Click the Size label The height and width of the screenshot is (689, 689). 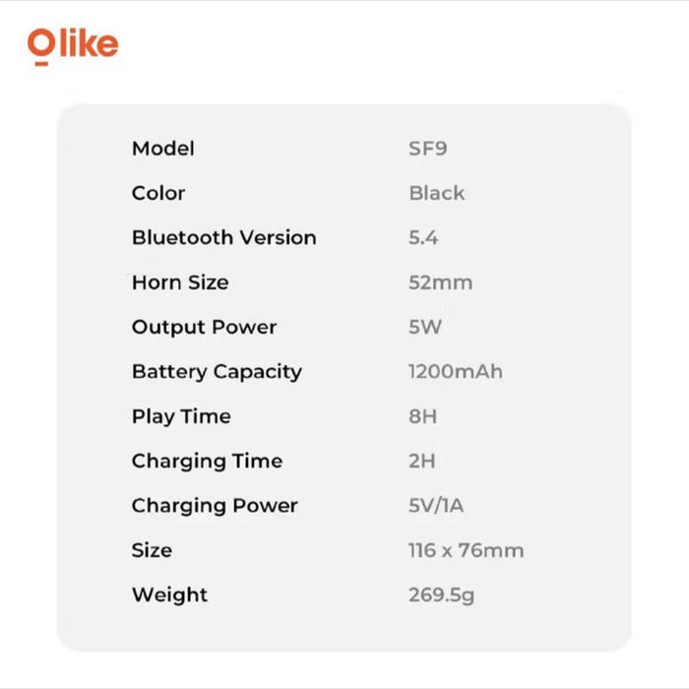152,550
